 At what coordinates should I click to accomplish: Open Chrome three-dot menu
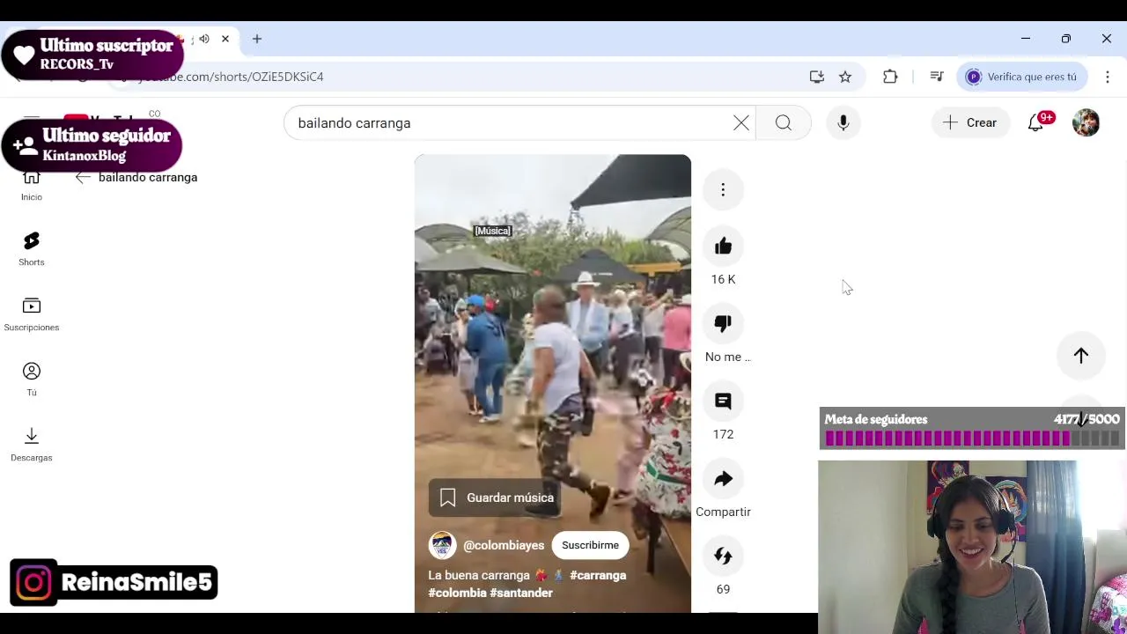(x=1108, y=77)
